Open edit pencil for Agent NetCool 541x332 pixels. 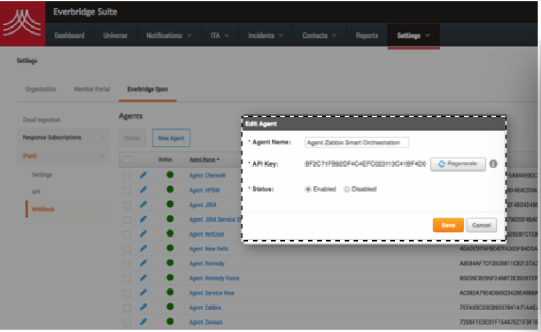point(143,234)
